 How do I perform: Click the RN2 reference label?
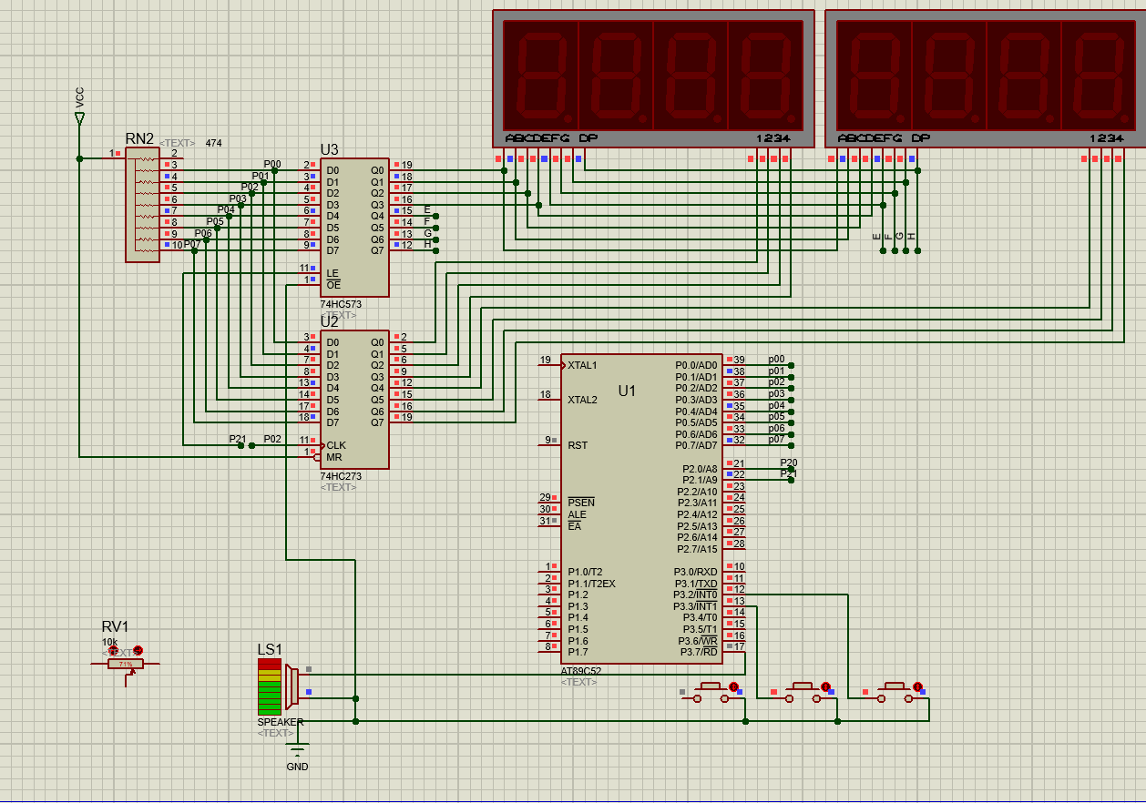[139, 138]
